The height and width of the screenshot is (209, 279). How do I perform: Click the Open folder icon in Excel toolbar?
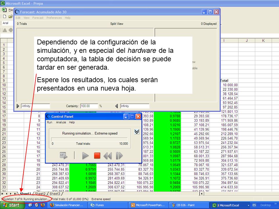[11, 16]
